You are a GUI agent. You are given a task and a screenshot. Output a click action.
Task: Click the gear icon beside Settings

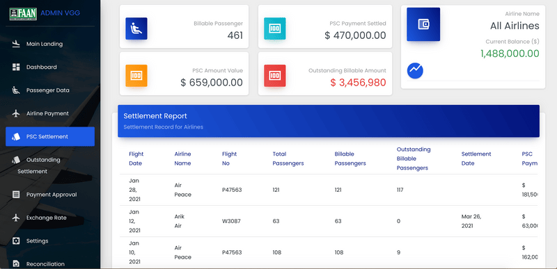point(16,241)
